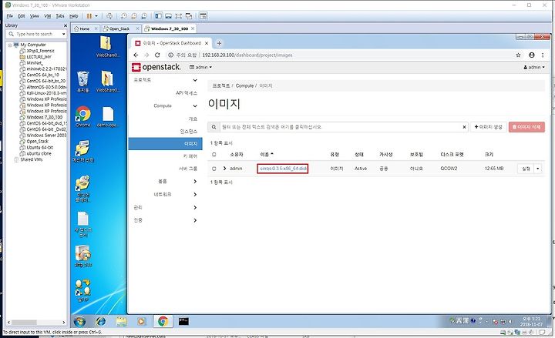This screenshot has height=338, width=555.
Task: Open the dropdown next to the pause button
Action: (x=96, y=16)
